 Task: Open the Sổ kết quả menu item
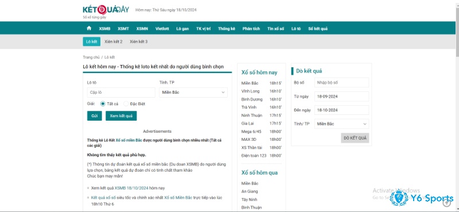pos(318,29)
